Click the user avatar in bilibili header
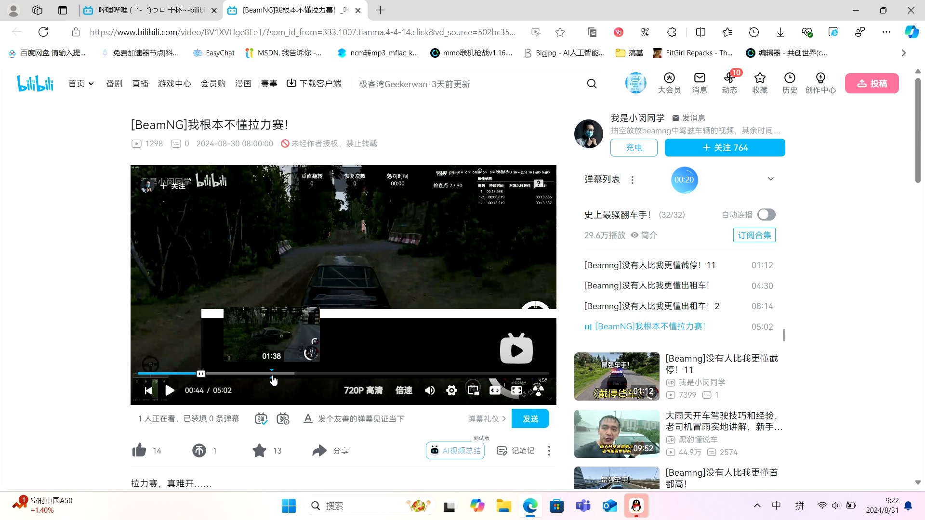 click(x=636, y=83)
